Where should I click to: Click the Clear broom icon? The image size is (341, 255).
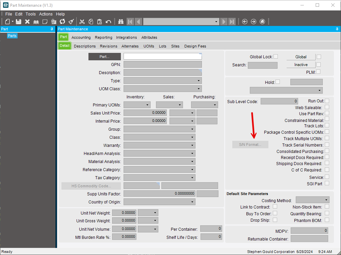[x=71, y=22]
